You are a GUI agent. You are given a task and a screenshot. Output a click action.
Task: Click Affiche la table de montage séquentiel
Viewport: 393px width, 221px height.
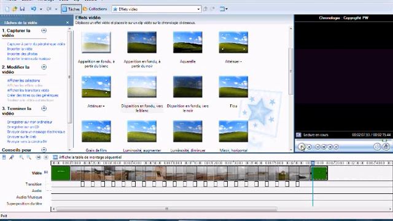tap(87, 157)
